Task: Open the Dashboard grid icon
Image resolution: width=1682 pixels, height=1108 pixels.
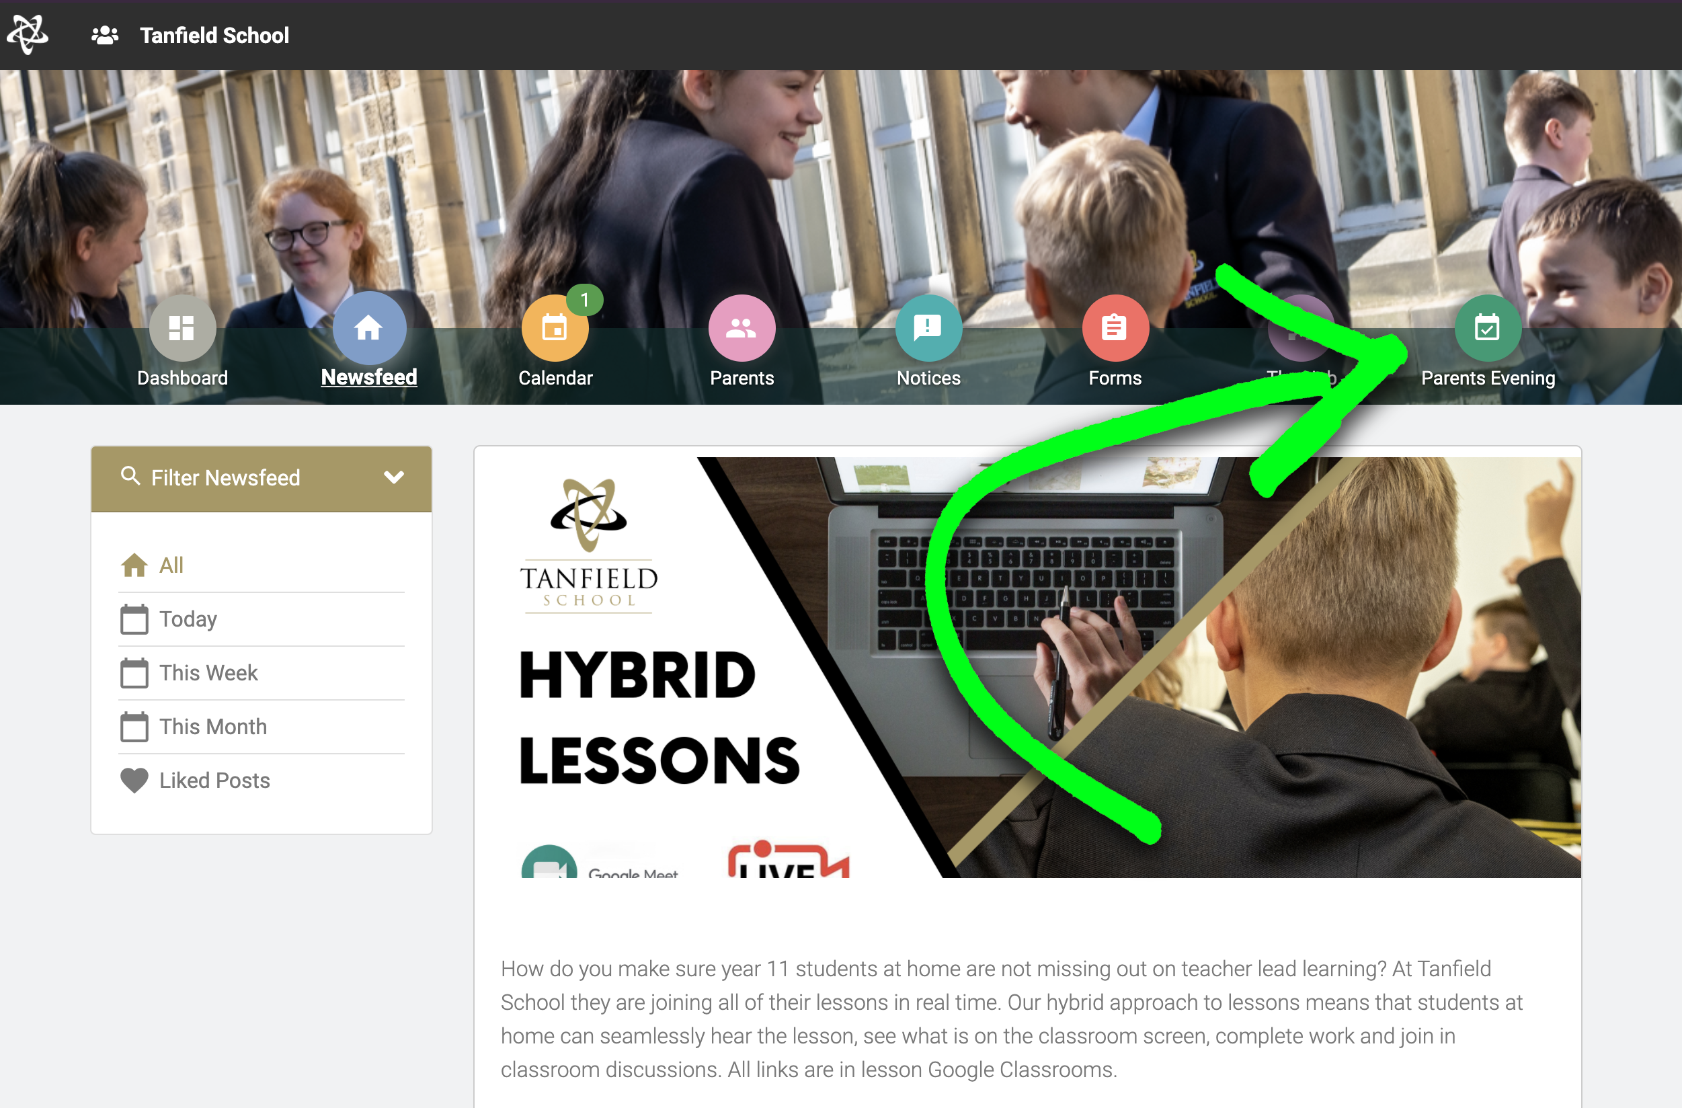Action: tap(182, 328)
